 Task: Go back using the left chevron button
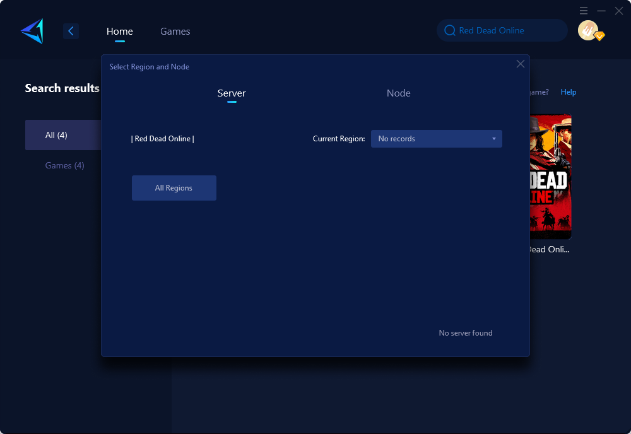(x=71, y=31)
